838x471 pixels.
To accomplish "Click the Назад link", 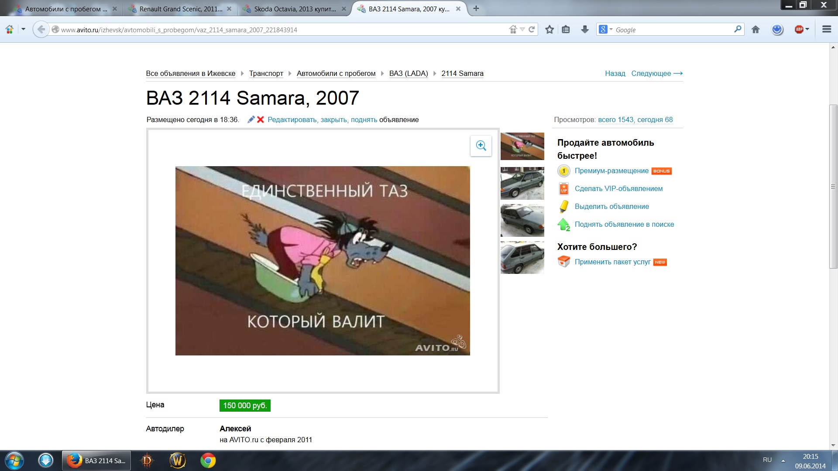I will click(615, 73).
